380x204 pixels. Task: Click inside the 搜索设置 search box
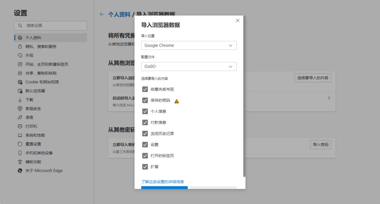[x=50, y=26]
